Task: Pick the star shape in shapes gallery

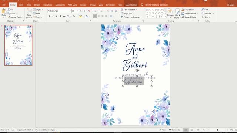Action: pos(162,16)
